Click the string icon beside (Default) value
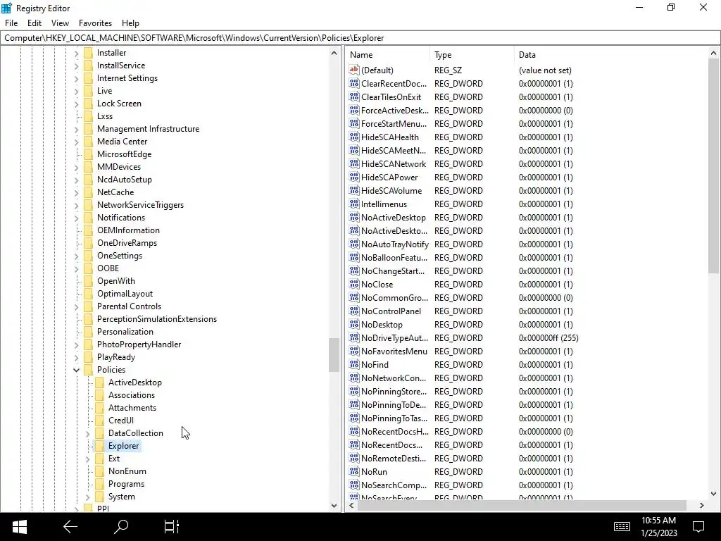 (354, 70)
